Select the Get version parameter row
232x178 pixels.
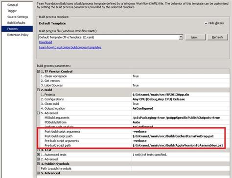coord(135,80)
